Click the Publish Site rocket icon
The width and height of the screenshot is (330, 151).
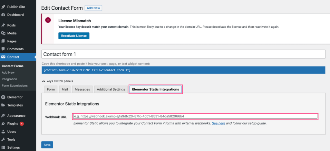coord(3,7)
